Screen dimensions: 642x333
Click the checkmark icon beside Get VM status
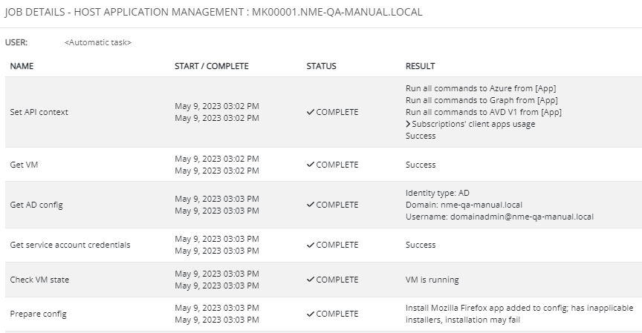311,164
